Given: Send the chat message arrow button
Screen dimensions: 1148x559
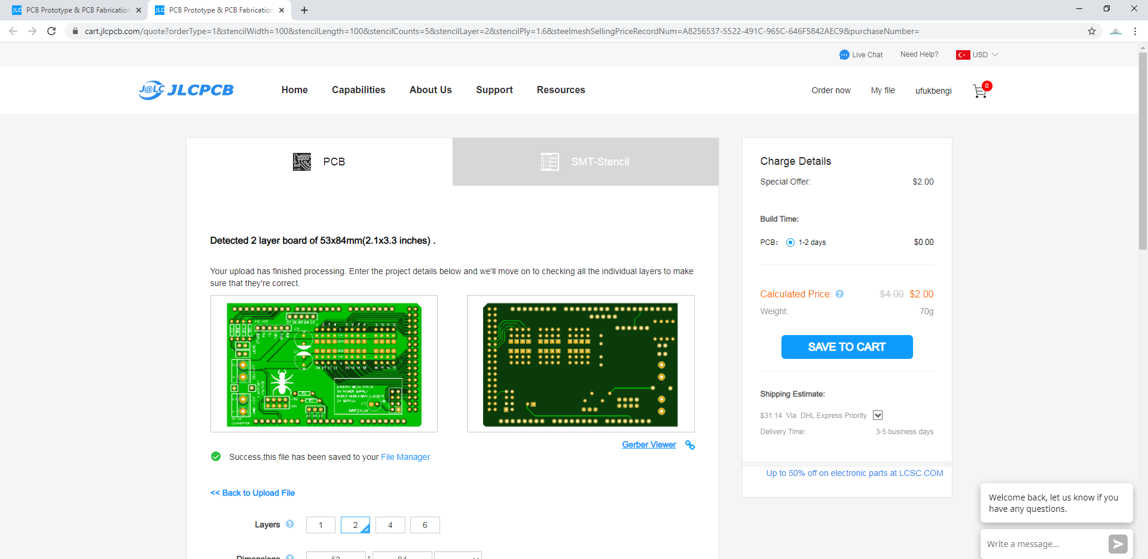Looking at the screenshot, I should (1118, 544).
